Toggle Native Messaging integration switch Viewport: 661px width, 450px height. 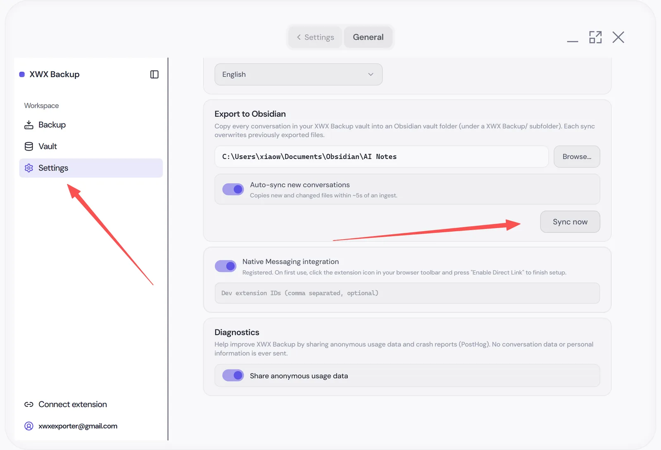226,266
